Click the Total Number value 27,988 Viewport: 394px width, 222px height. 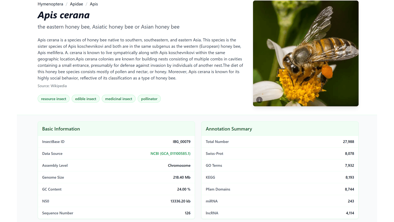point(348,142)
